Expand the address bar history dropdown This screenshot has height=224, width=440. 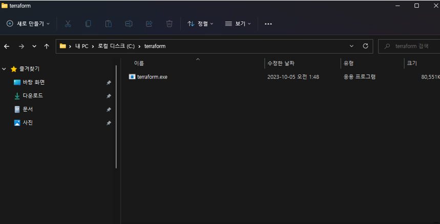tap(351, 46)
